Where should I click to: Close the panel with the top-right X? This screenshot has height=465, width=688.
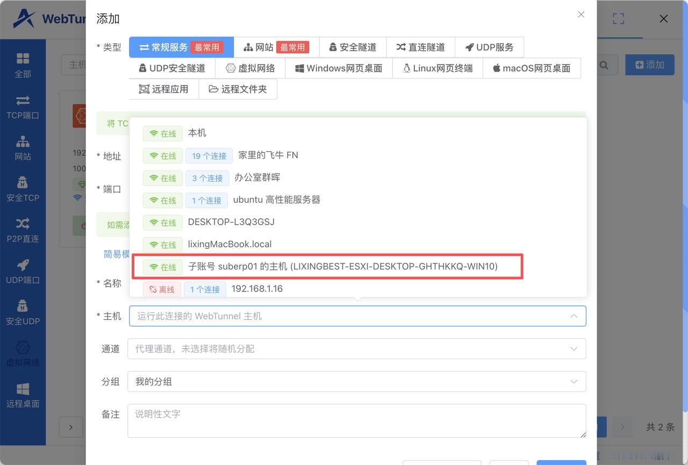(x=664, y=19)
